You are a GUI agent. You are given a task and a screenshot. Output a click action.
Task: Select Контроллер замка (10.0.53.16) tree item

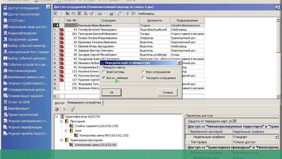tap(96, 145)
